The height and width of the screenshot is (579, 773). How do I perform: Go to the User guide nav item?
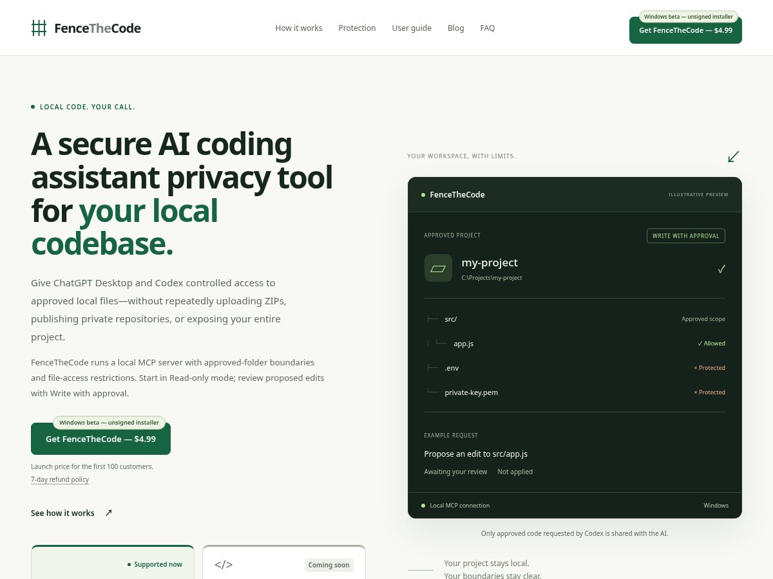pos(412,28)
